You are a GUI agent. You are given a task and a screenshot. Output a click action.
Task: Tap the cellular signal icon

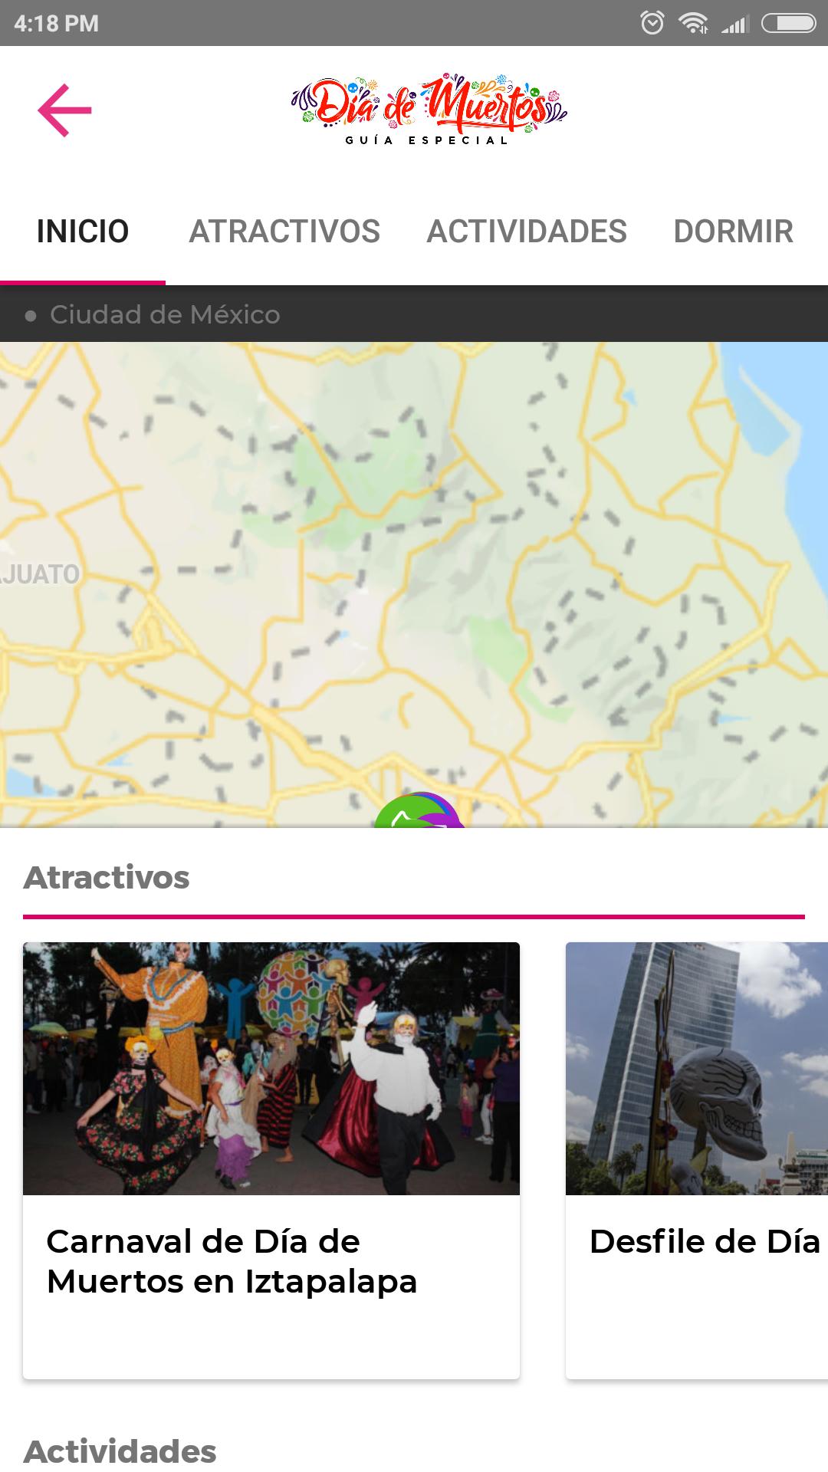(x=734, y=25)
